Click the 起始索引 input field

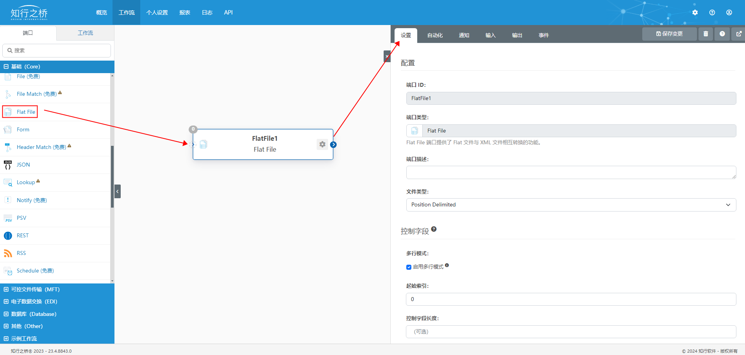point(571,299)
